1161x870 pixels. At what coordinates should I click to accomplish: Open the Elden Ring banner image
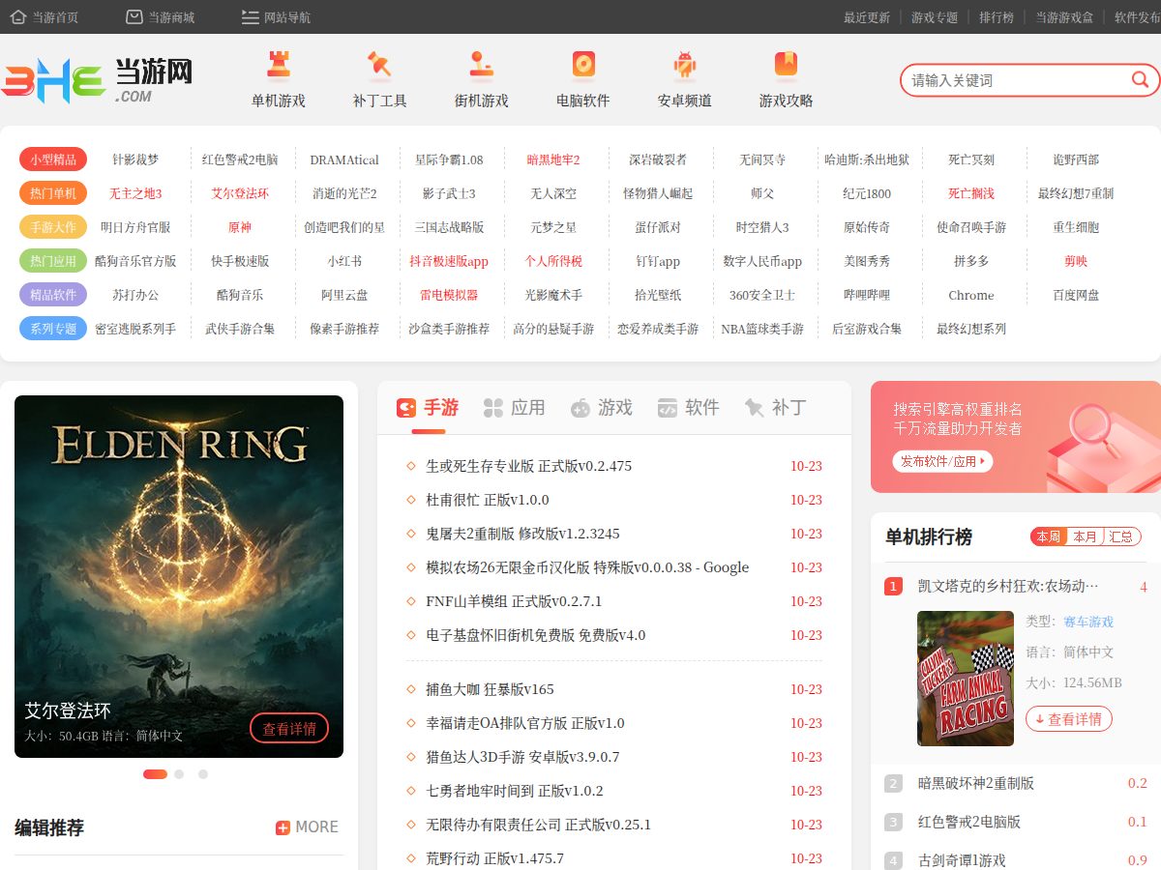179,576
